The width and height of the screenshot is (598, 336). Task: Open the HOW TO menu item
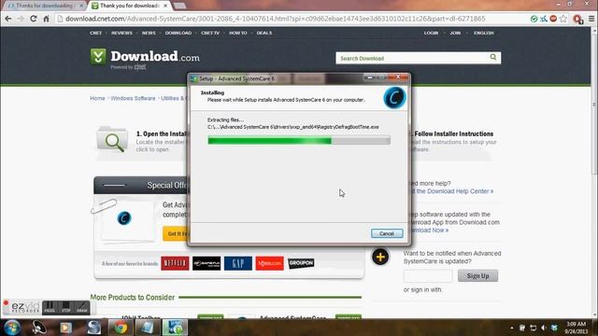pyautogui.click(x=238, y=34)
